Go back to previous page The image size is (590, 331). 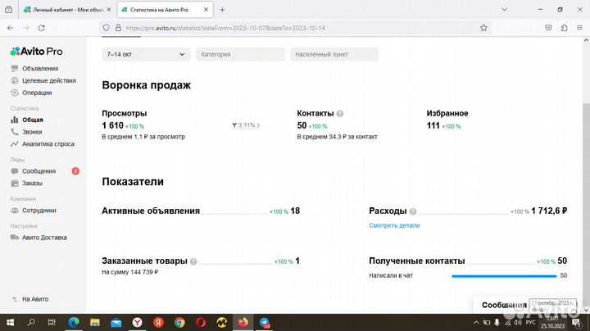coord(10,28)
